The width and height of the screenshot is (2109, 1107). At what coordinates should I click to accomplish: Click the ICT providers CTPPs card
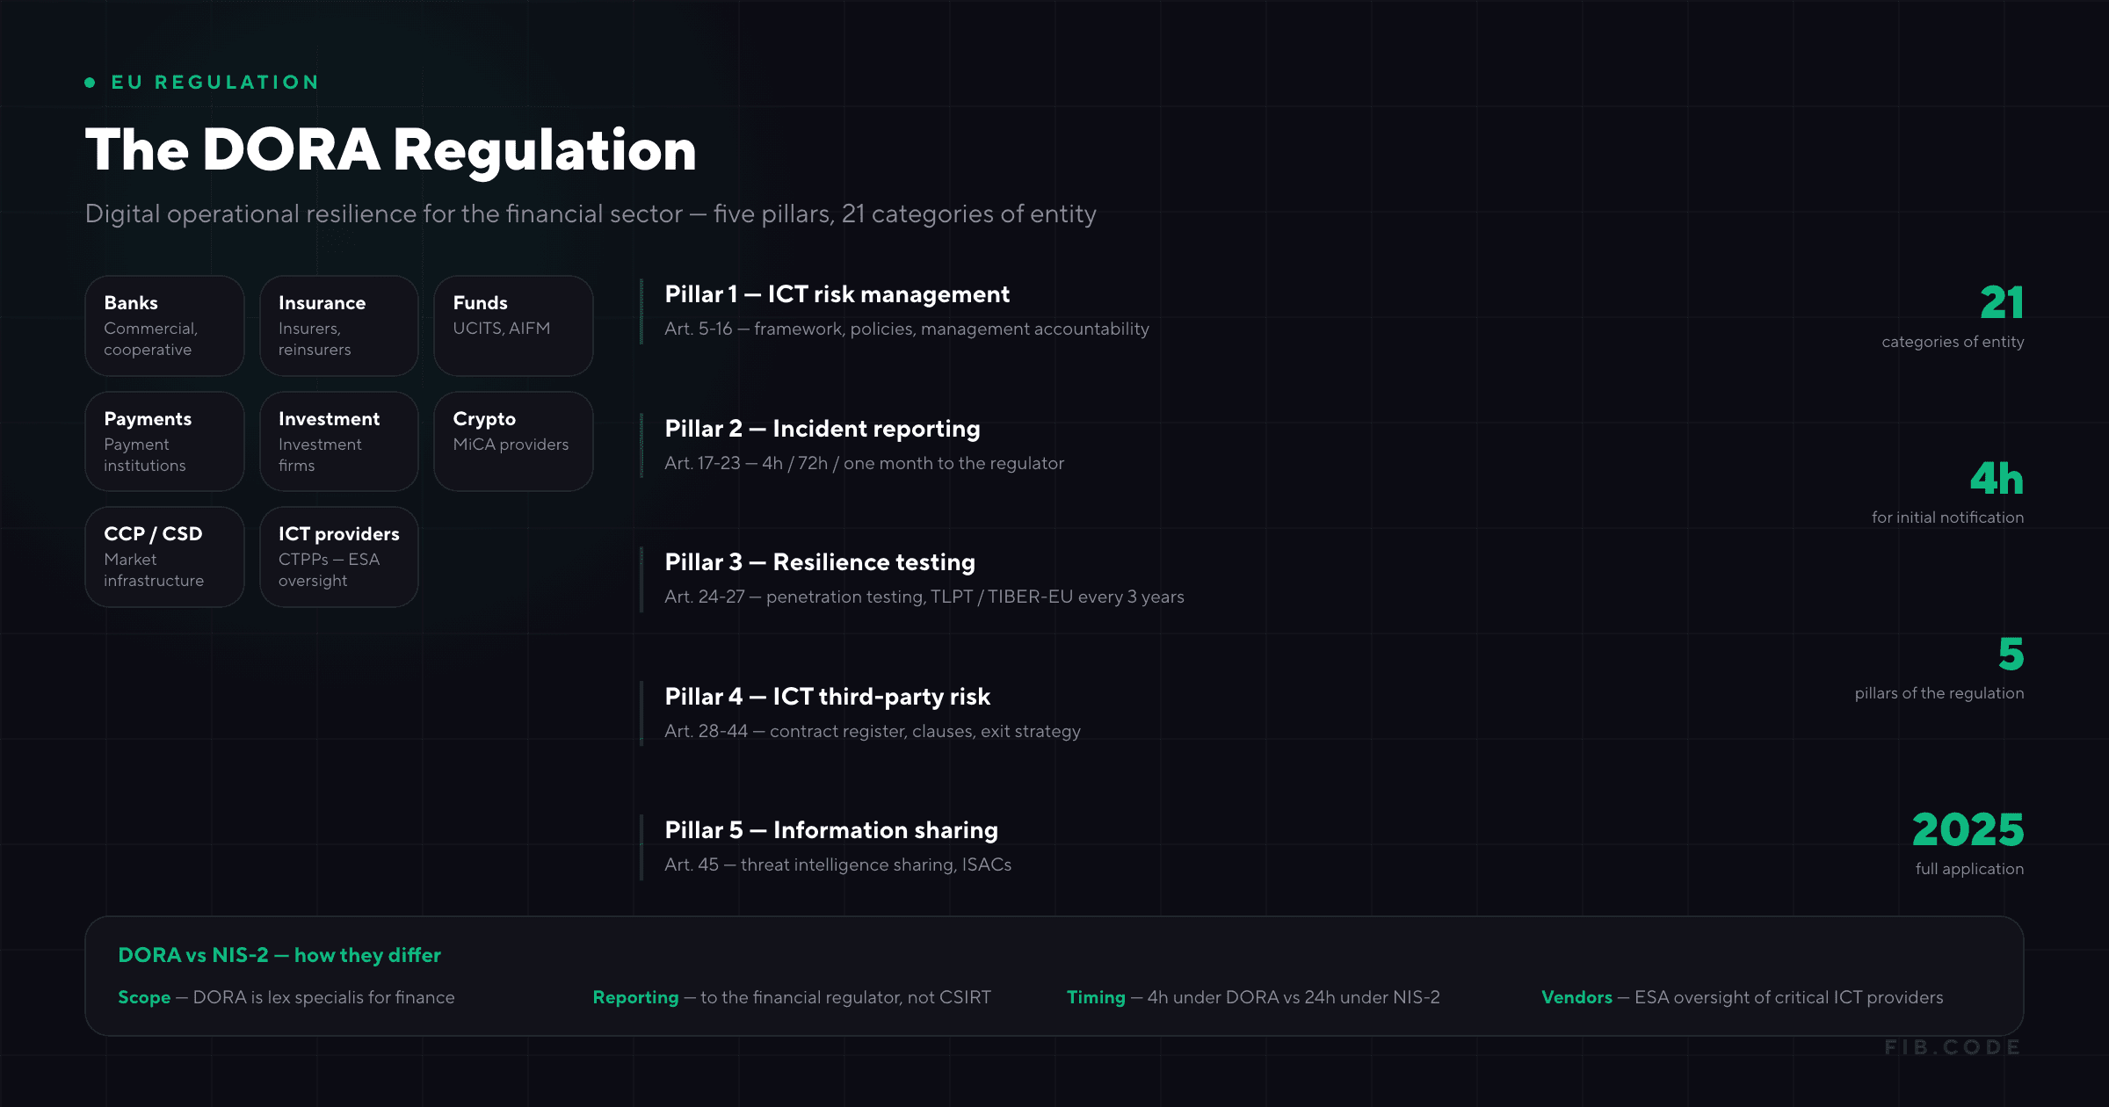pos(339,557)
